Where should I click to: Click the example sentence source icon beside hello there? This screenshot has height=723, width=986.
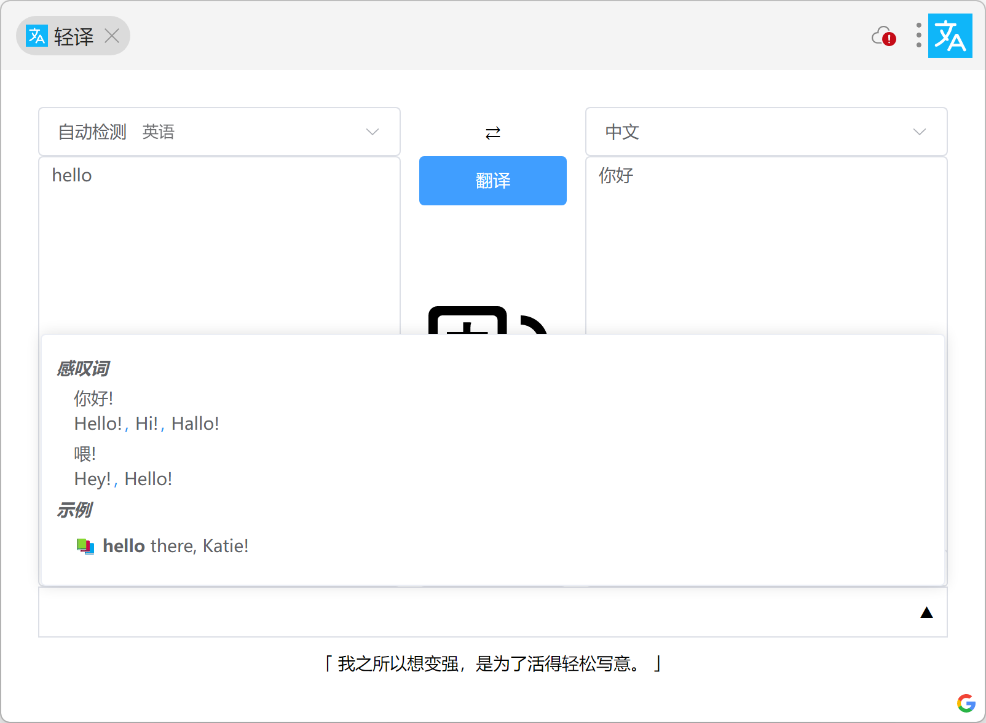coord(85,546)
